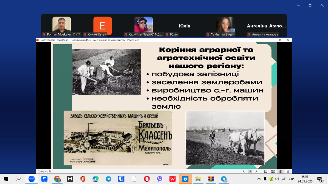Click the Классенъ factory advertisement image
The height and width of the screenshot is (184, 328).
(118, 138)
